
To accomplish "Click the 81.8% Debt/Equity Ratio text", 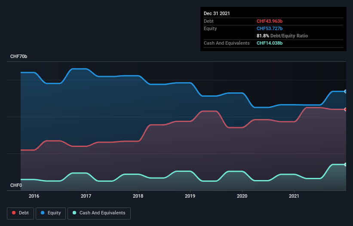I will [x=282, y=36].
